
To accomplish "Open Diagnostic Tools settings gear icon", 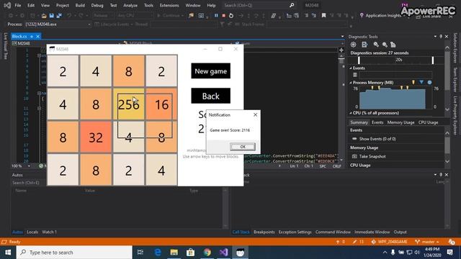I will (353, 45).
